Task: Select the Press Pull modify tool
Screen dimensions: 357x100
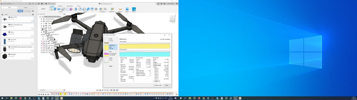Action: 76,9
